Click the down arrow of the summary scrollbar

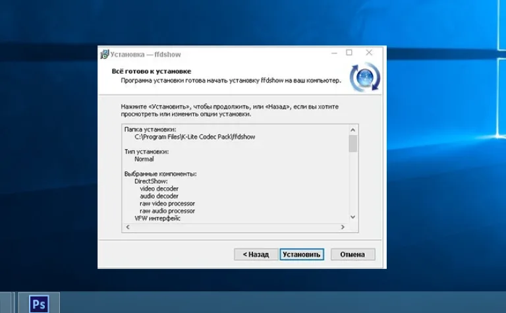352,217
